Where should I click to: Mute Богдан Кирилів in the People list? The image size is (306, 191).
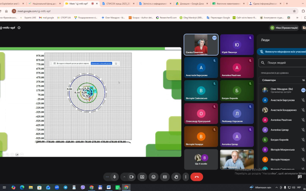tap(303, 140)
